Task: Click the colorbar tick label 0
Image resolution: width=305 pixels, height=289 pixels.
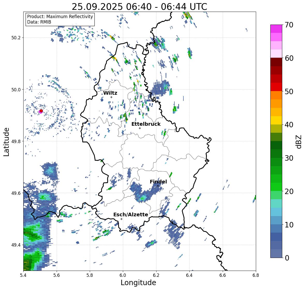Action: [287, 258]
